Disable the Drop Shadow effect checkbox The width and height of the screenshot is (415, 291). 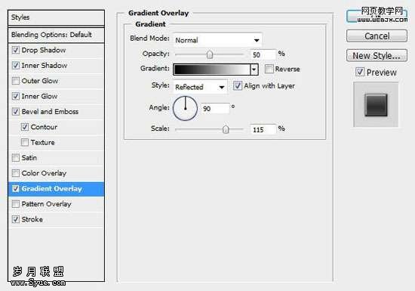(16, 50)
